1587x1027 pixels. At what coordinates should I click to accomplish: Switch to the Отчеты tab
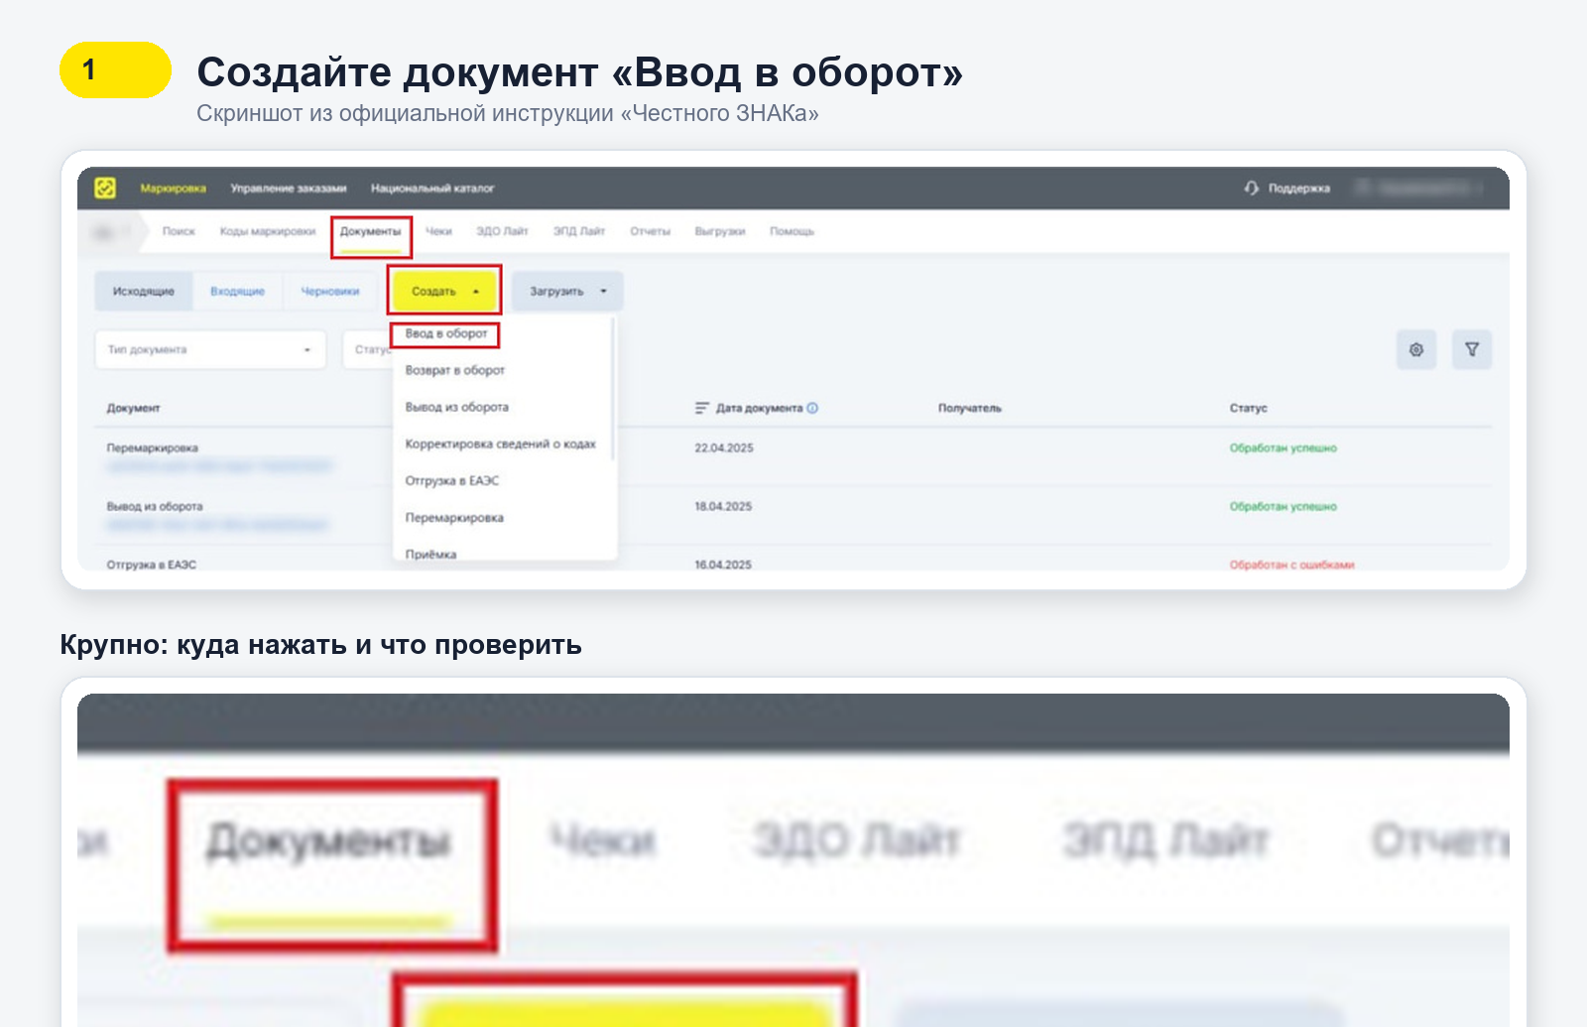[x=651, y=231]
